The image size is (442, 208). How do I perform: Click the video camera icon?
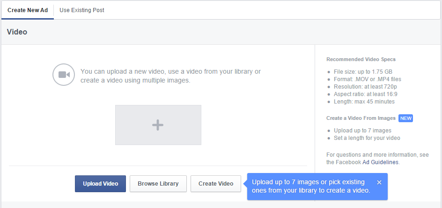pyautogui.click(x=64, y=75)
